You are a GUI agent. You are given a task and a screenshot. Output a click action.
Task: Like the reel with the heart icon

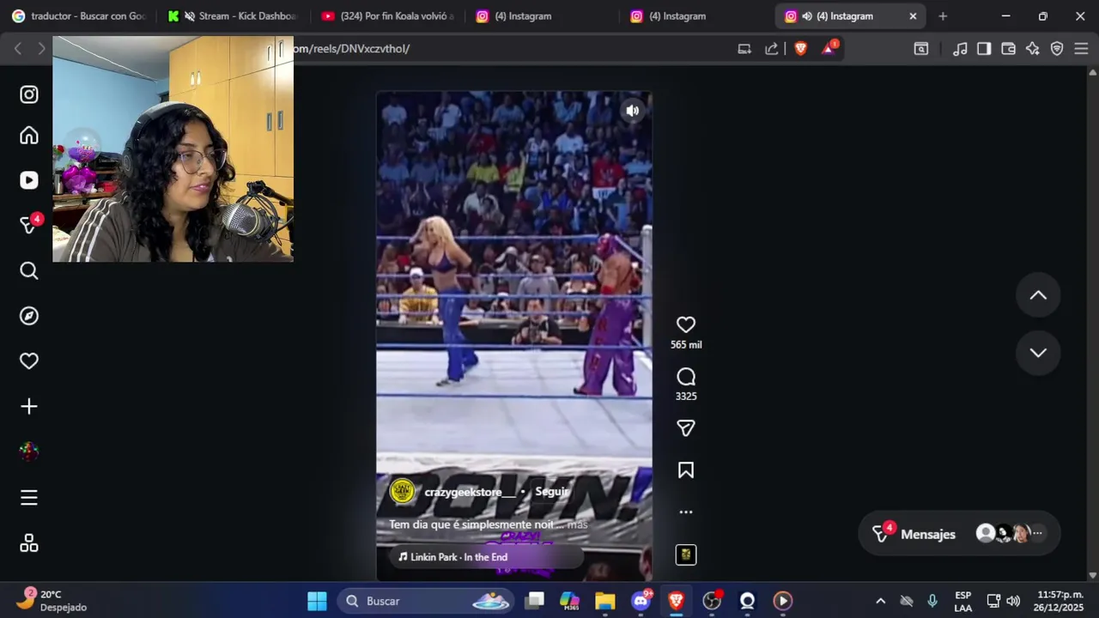tap(686, 324)
